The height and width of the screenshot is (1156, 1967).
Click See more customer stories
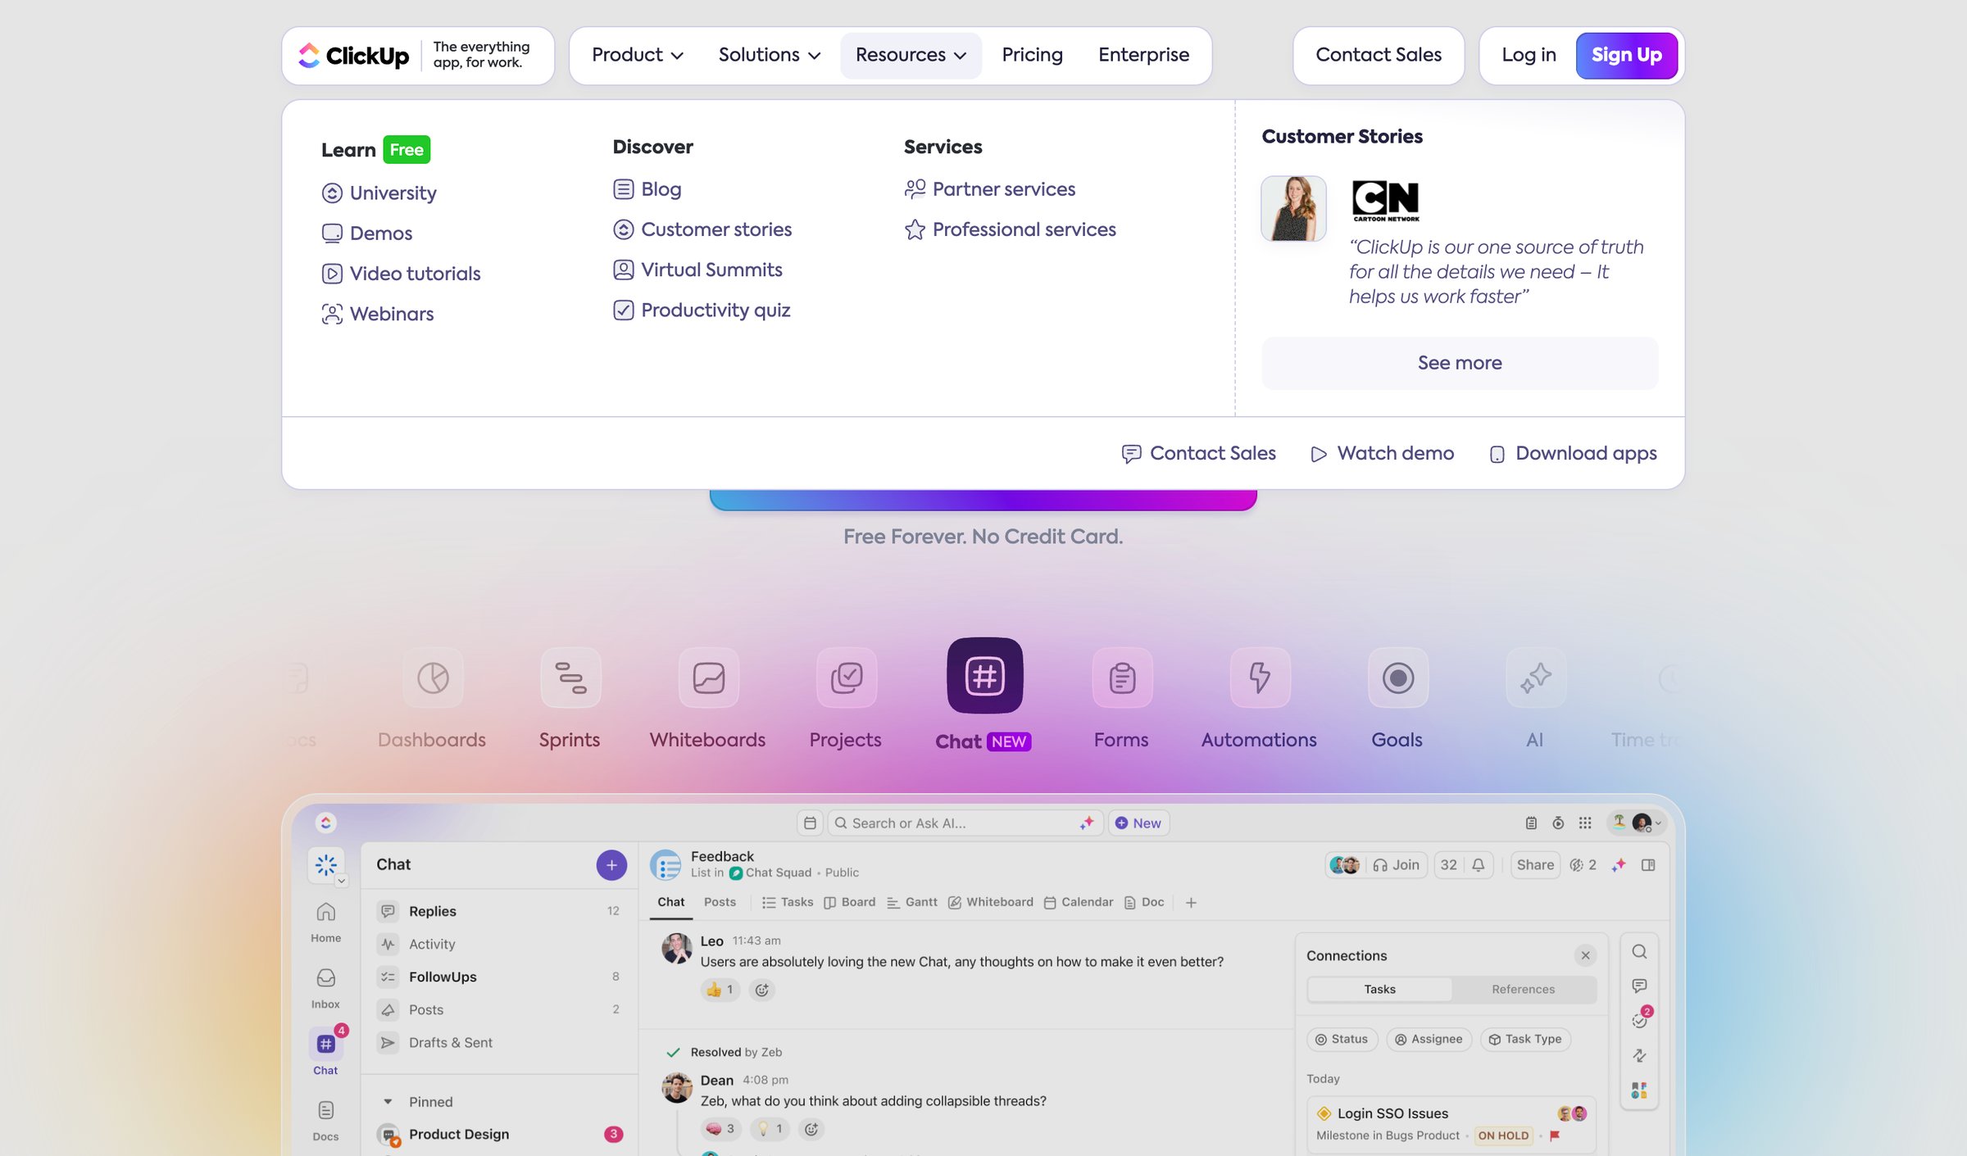(x=1460, y=362)
